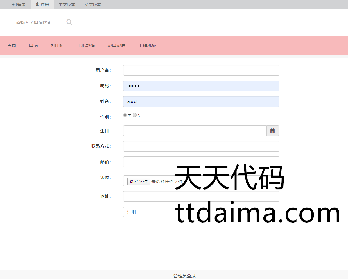348x279 pixels.
Task: Click the 登录 login link
Action: pos(19,5)
